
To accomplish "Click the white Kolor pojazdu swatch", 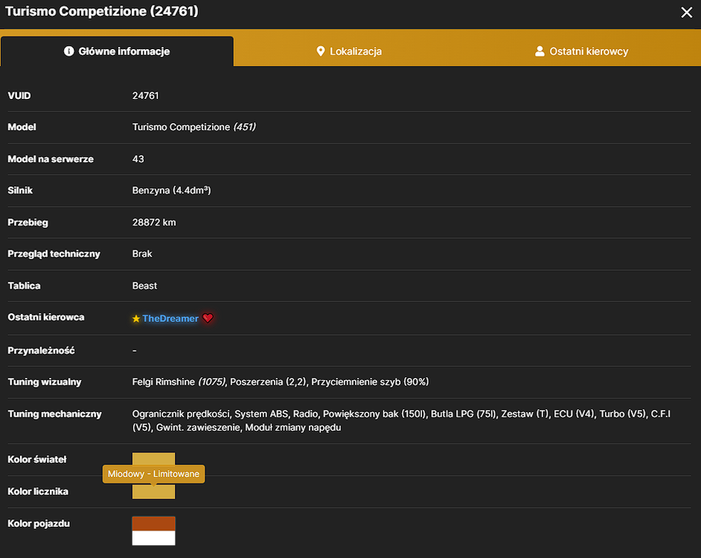I will pos(153,538).
